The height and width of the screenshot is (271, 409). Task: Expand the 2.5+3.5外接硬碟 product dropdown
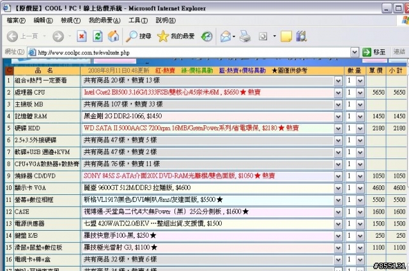click(338, 141)
